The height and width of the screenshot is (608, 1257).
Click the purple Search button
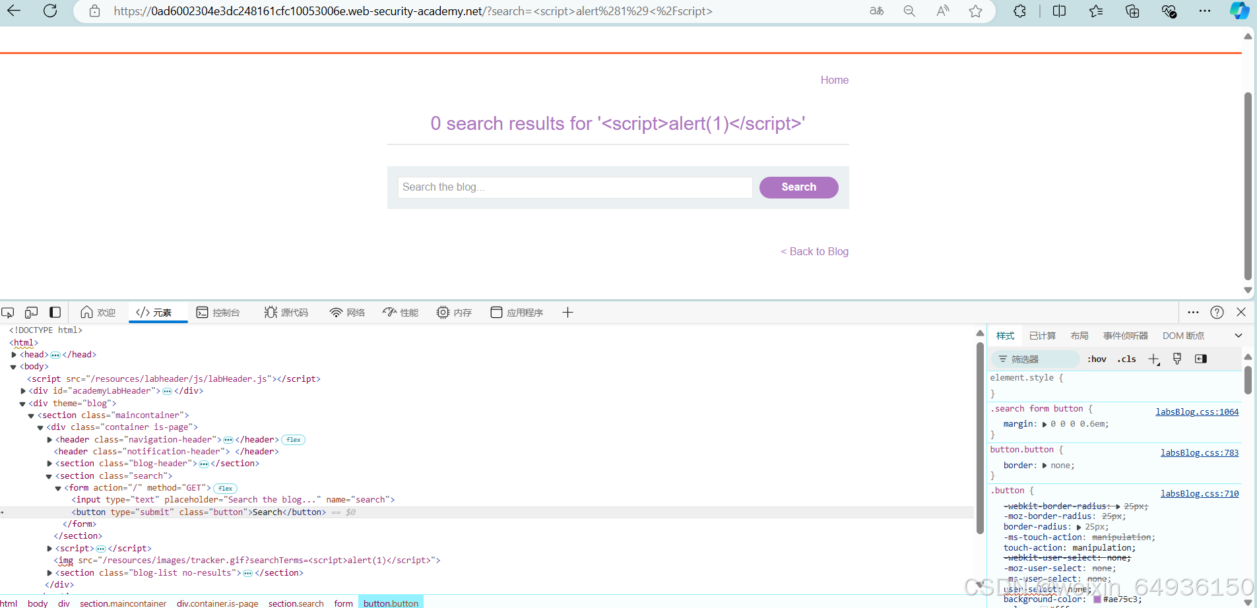(799, 187)
